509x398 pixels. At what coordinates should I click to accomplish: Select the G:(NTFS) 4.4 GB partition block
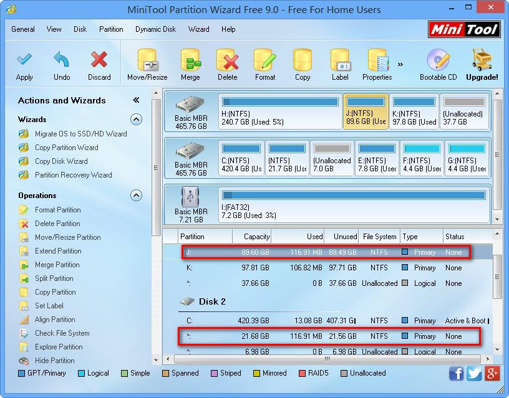coord(467,158)
